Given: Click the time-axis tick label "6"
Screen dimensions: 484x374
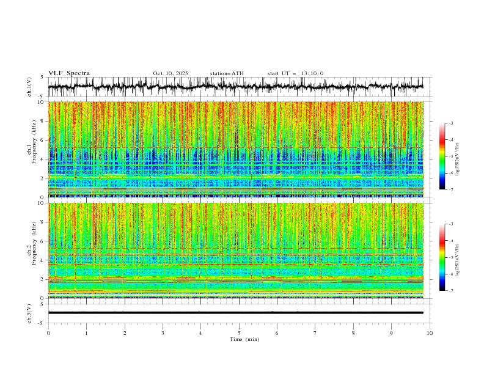Looking at the screenshot, I should coord(277,333).
